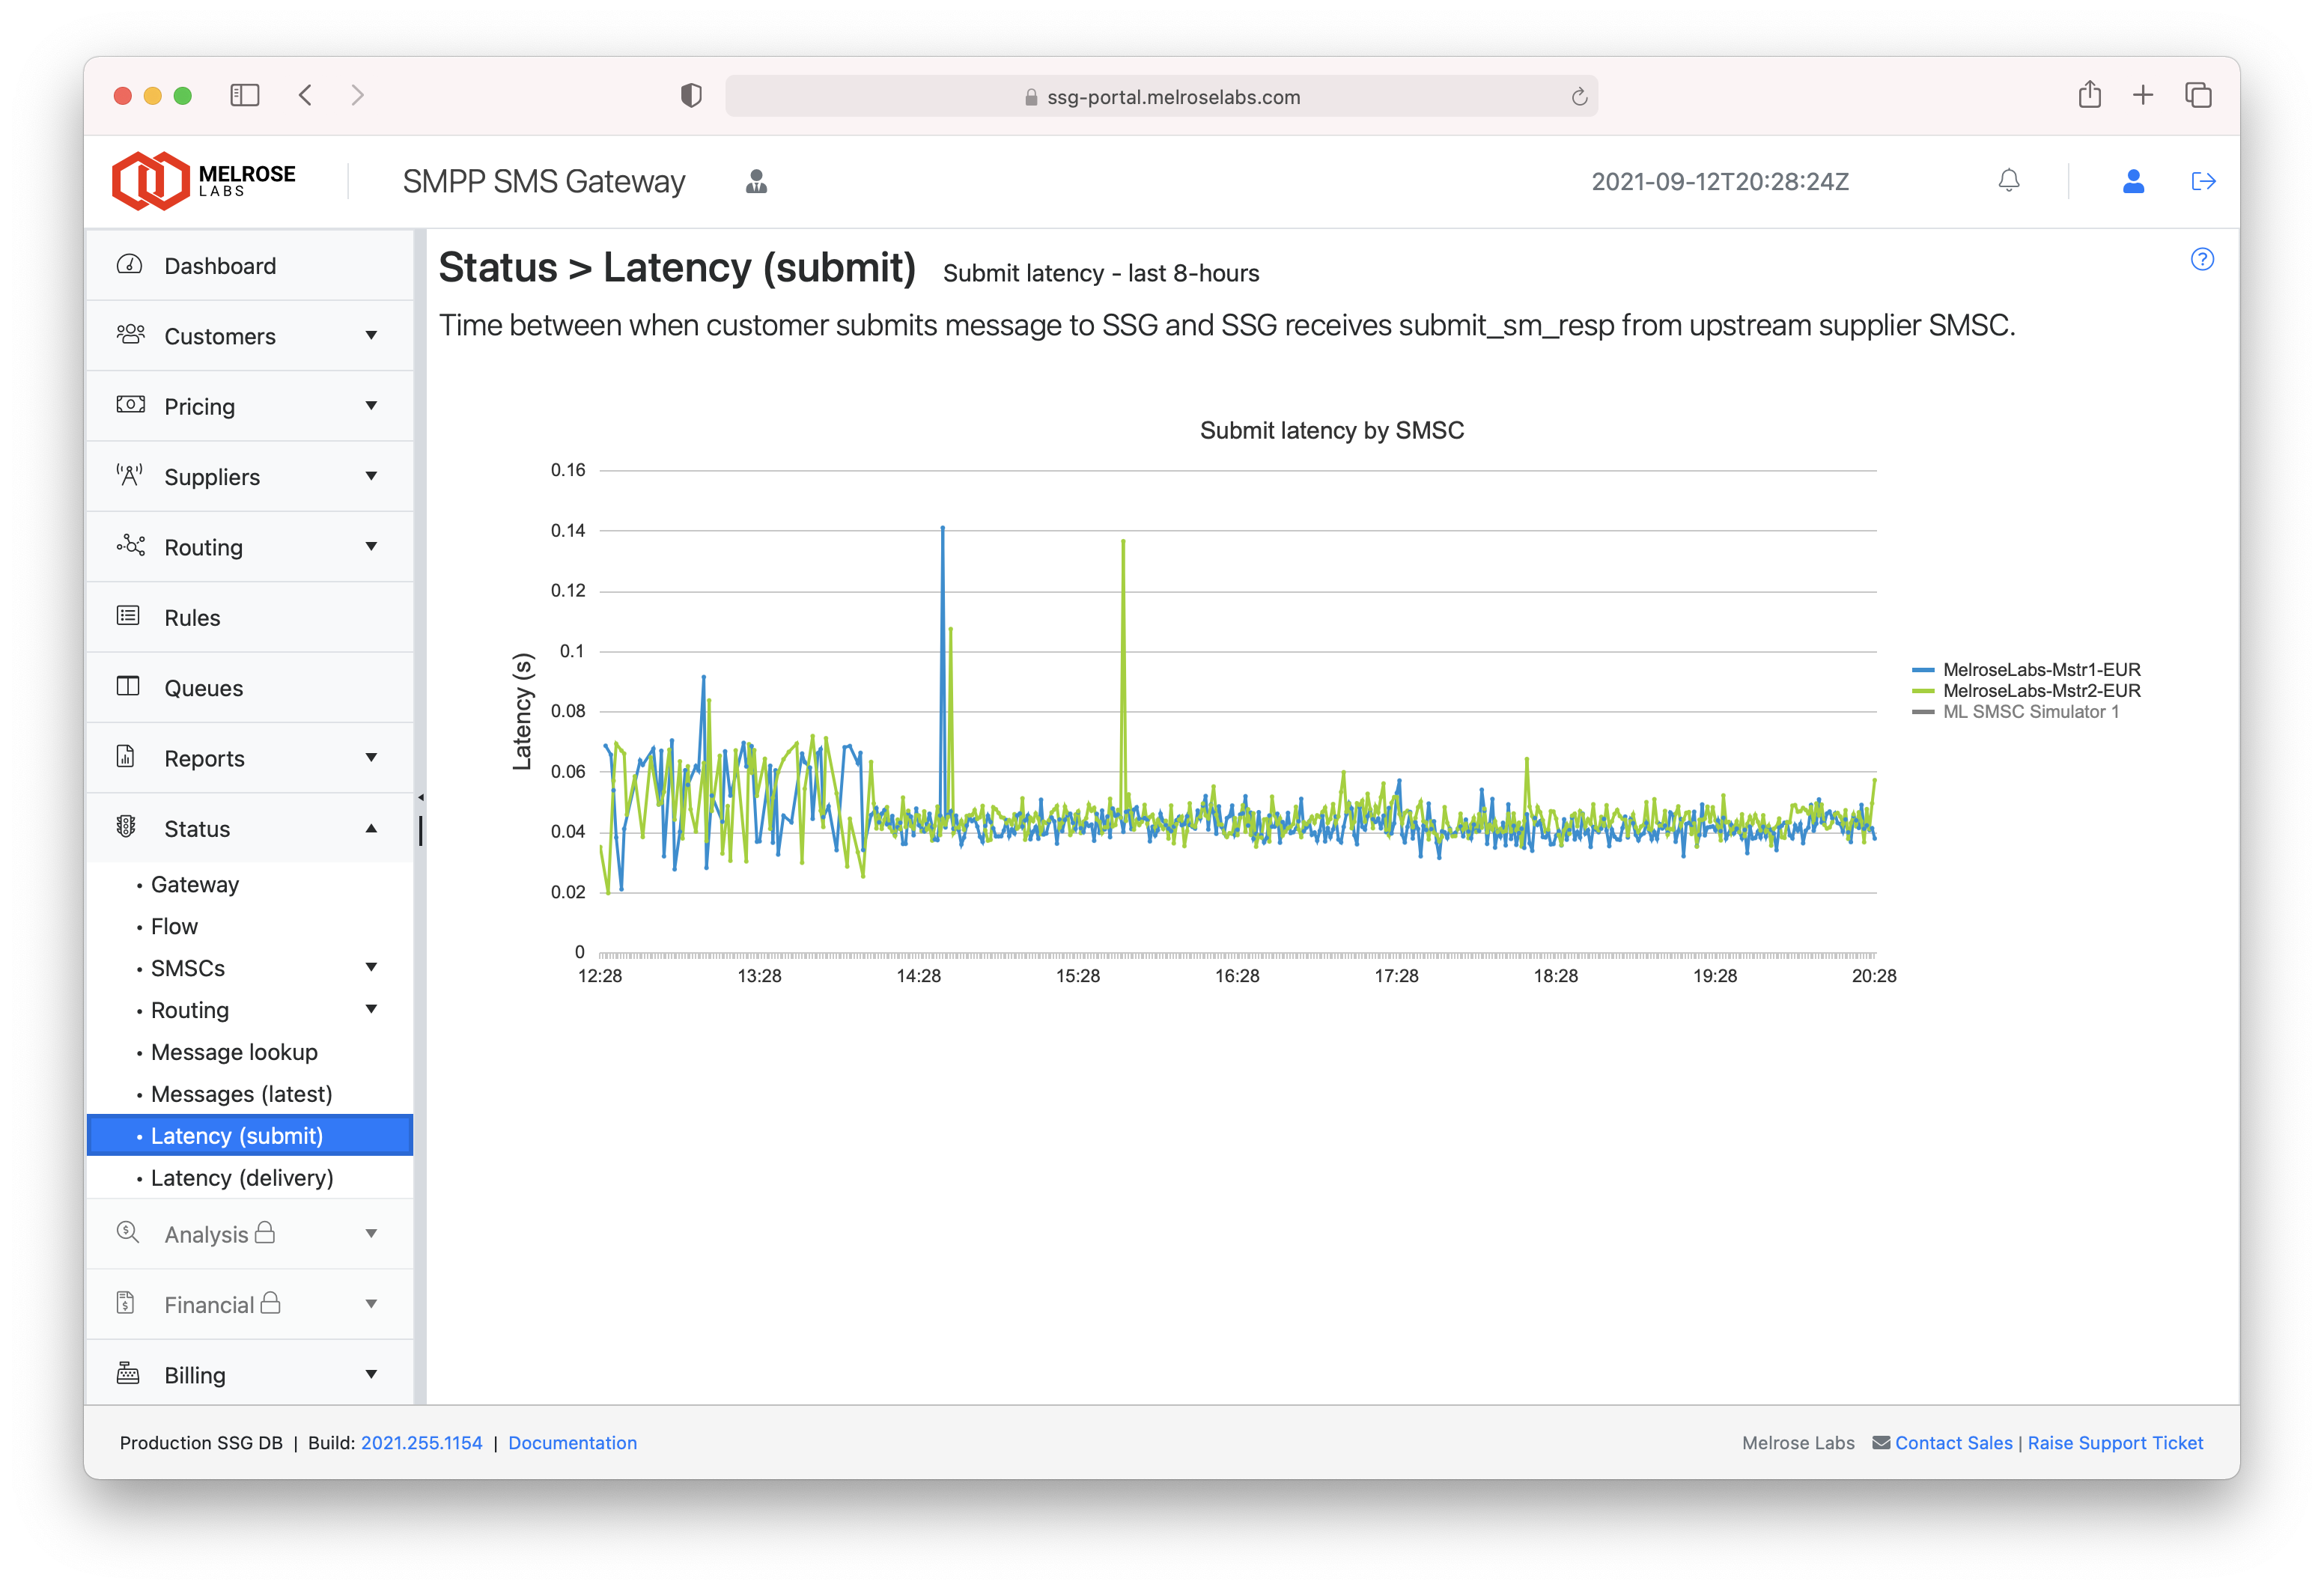
Task: Toggle MelroseLabs-Mstr1-EUR legend series
Action: point(2040,670)
